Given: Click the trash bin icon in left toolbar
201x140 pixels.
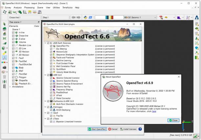Looking at the screenshot, I should click(x=4, y=77).
